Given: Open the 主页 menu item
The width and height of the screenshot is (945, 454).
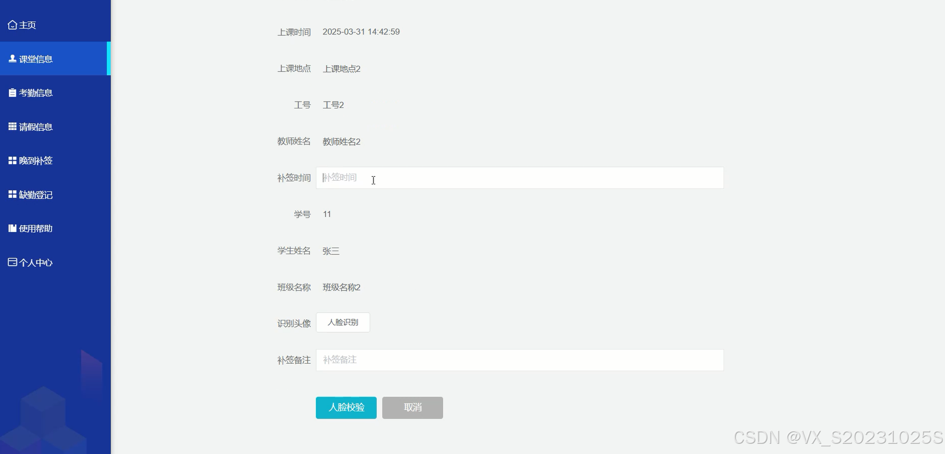Looking at the screenshot, I should (x=55, y=25).
